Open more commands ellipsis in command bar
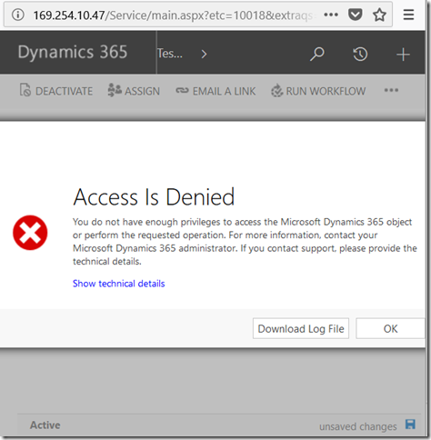The height and width of the screenshot is (440, 431). (391, 90)
